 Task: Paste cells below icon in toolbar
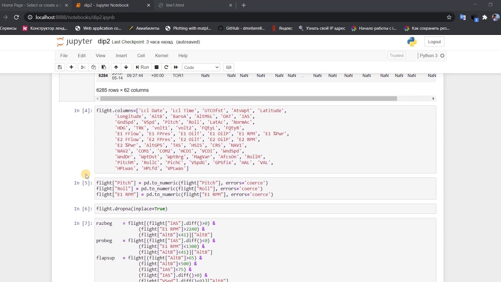click(x=104, y=67)
